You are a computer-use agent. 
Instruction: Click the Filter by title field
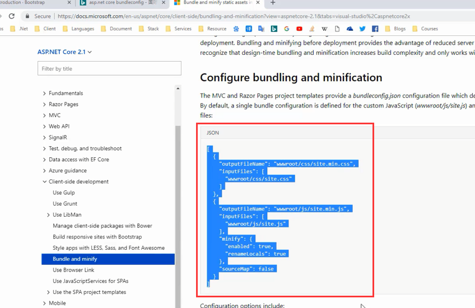coord(109,68)
